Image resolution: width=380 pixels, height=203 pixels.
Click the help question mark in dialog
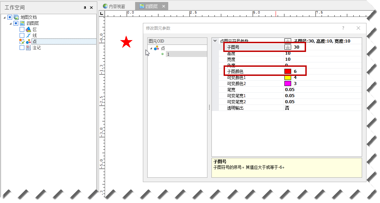point(343,28)
